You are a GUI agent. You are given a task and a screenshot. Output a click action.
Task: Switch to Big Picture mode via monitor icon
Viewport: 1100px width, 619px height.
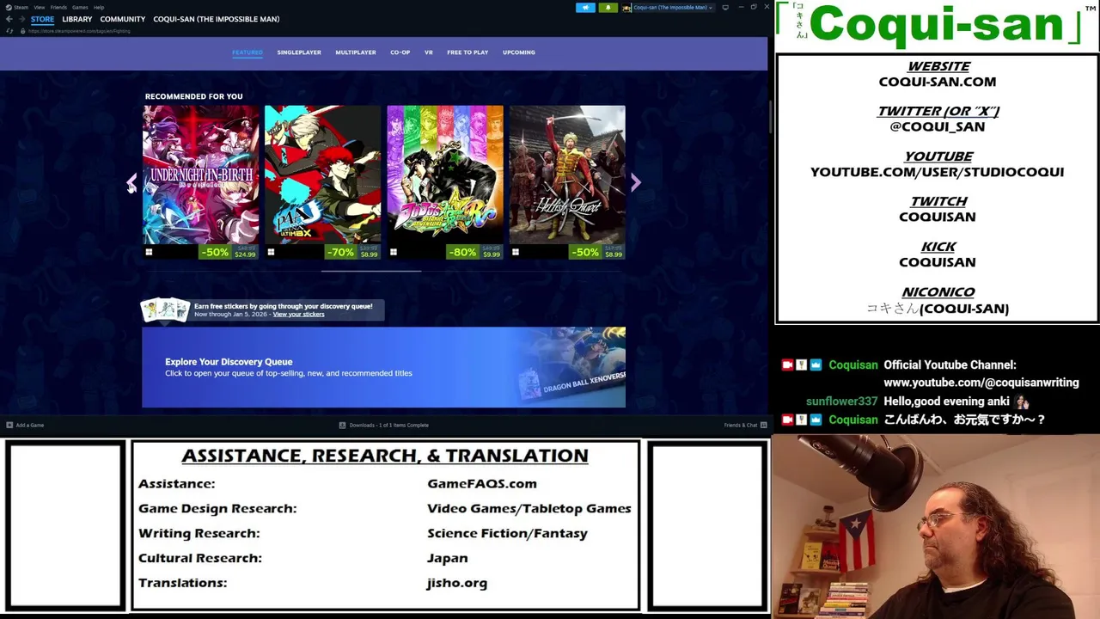725,8
